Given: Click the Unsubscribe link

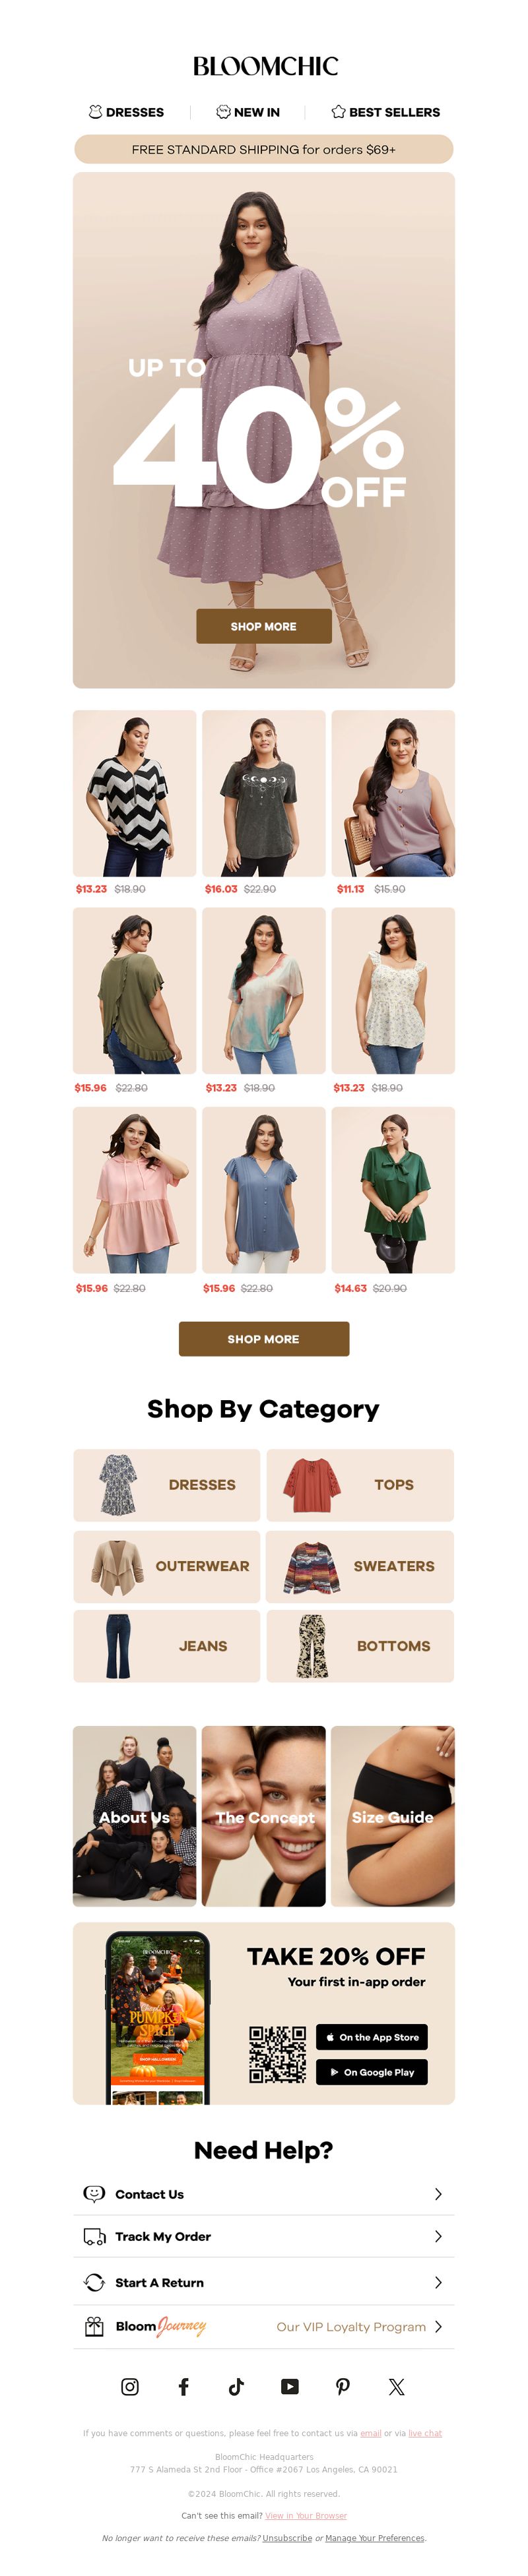Looking at the screenshot, I should (287, 2537).
